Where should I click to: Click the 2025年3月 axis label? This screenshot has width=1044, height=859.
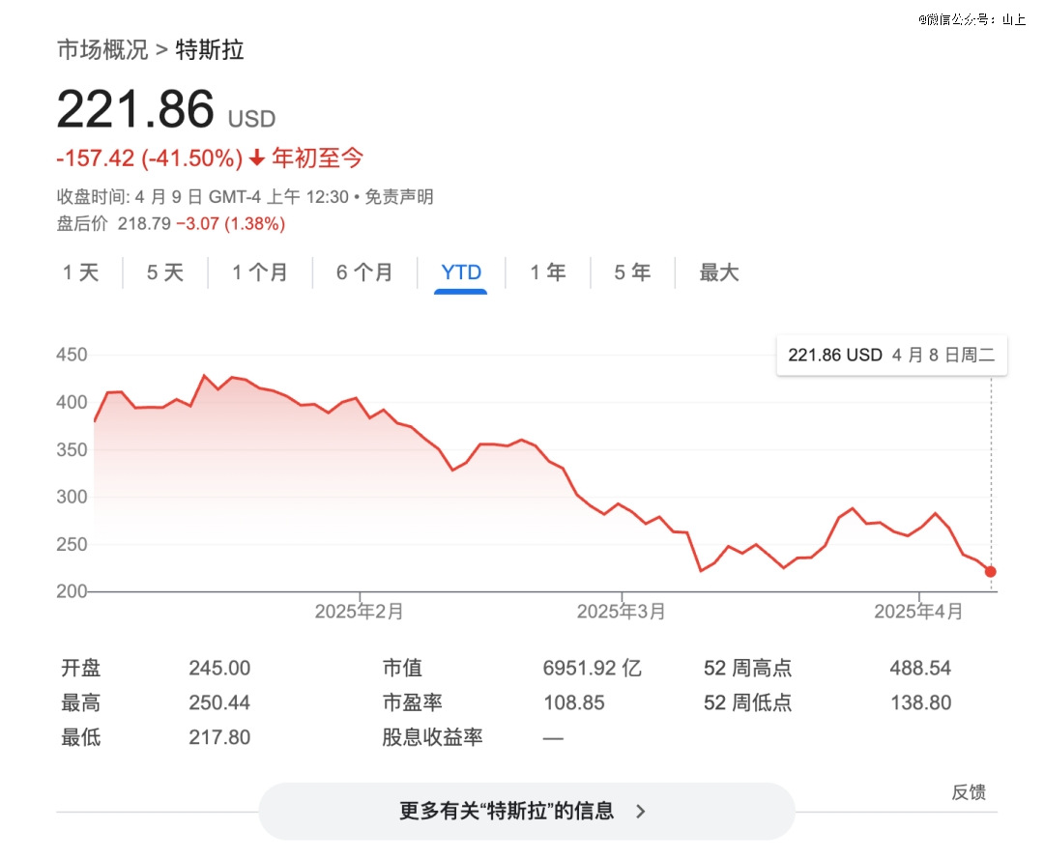point(622,612)
